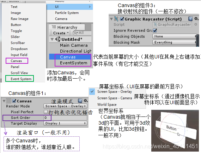Click the Blocking Mask label
201x153 pixels.
127,42
